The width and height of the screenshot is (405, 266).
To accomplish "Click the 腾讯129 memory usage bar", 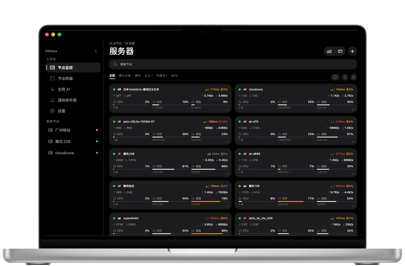I will pyautogui.click(x=296, y=201).
